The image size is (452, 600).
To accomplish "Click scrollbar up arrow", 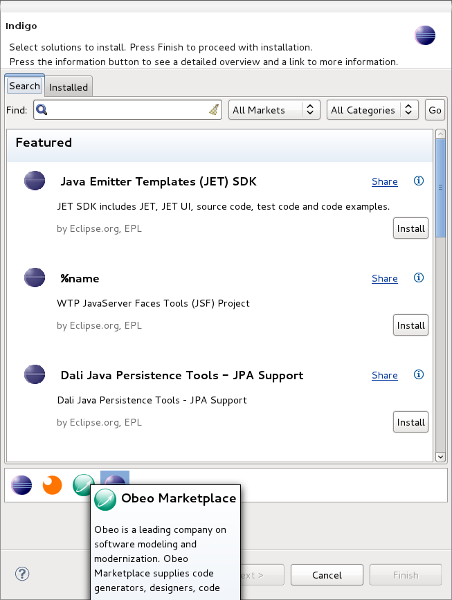I will coord(440,134).
